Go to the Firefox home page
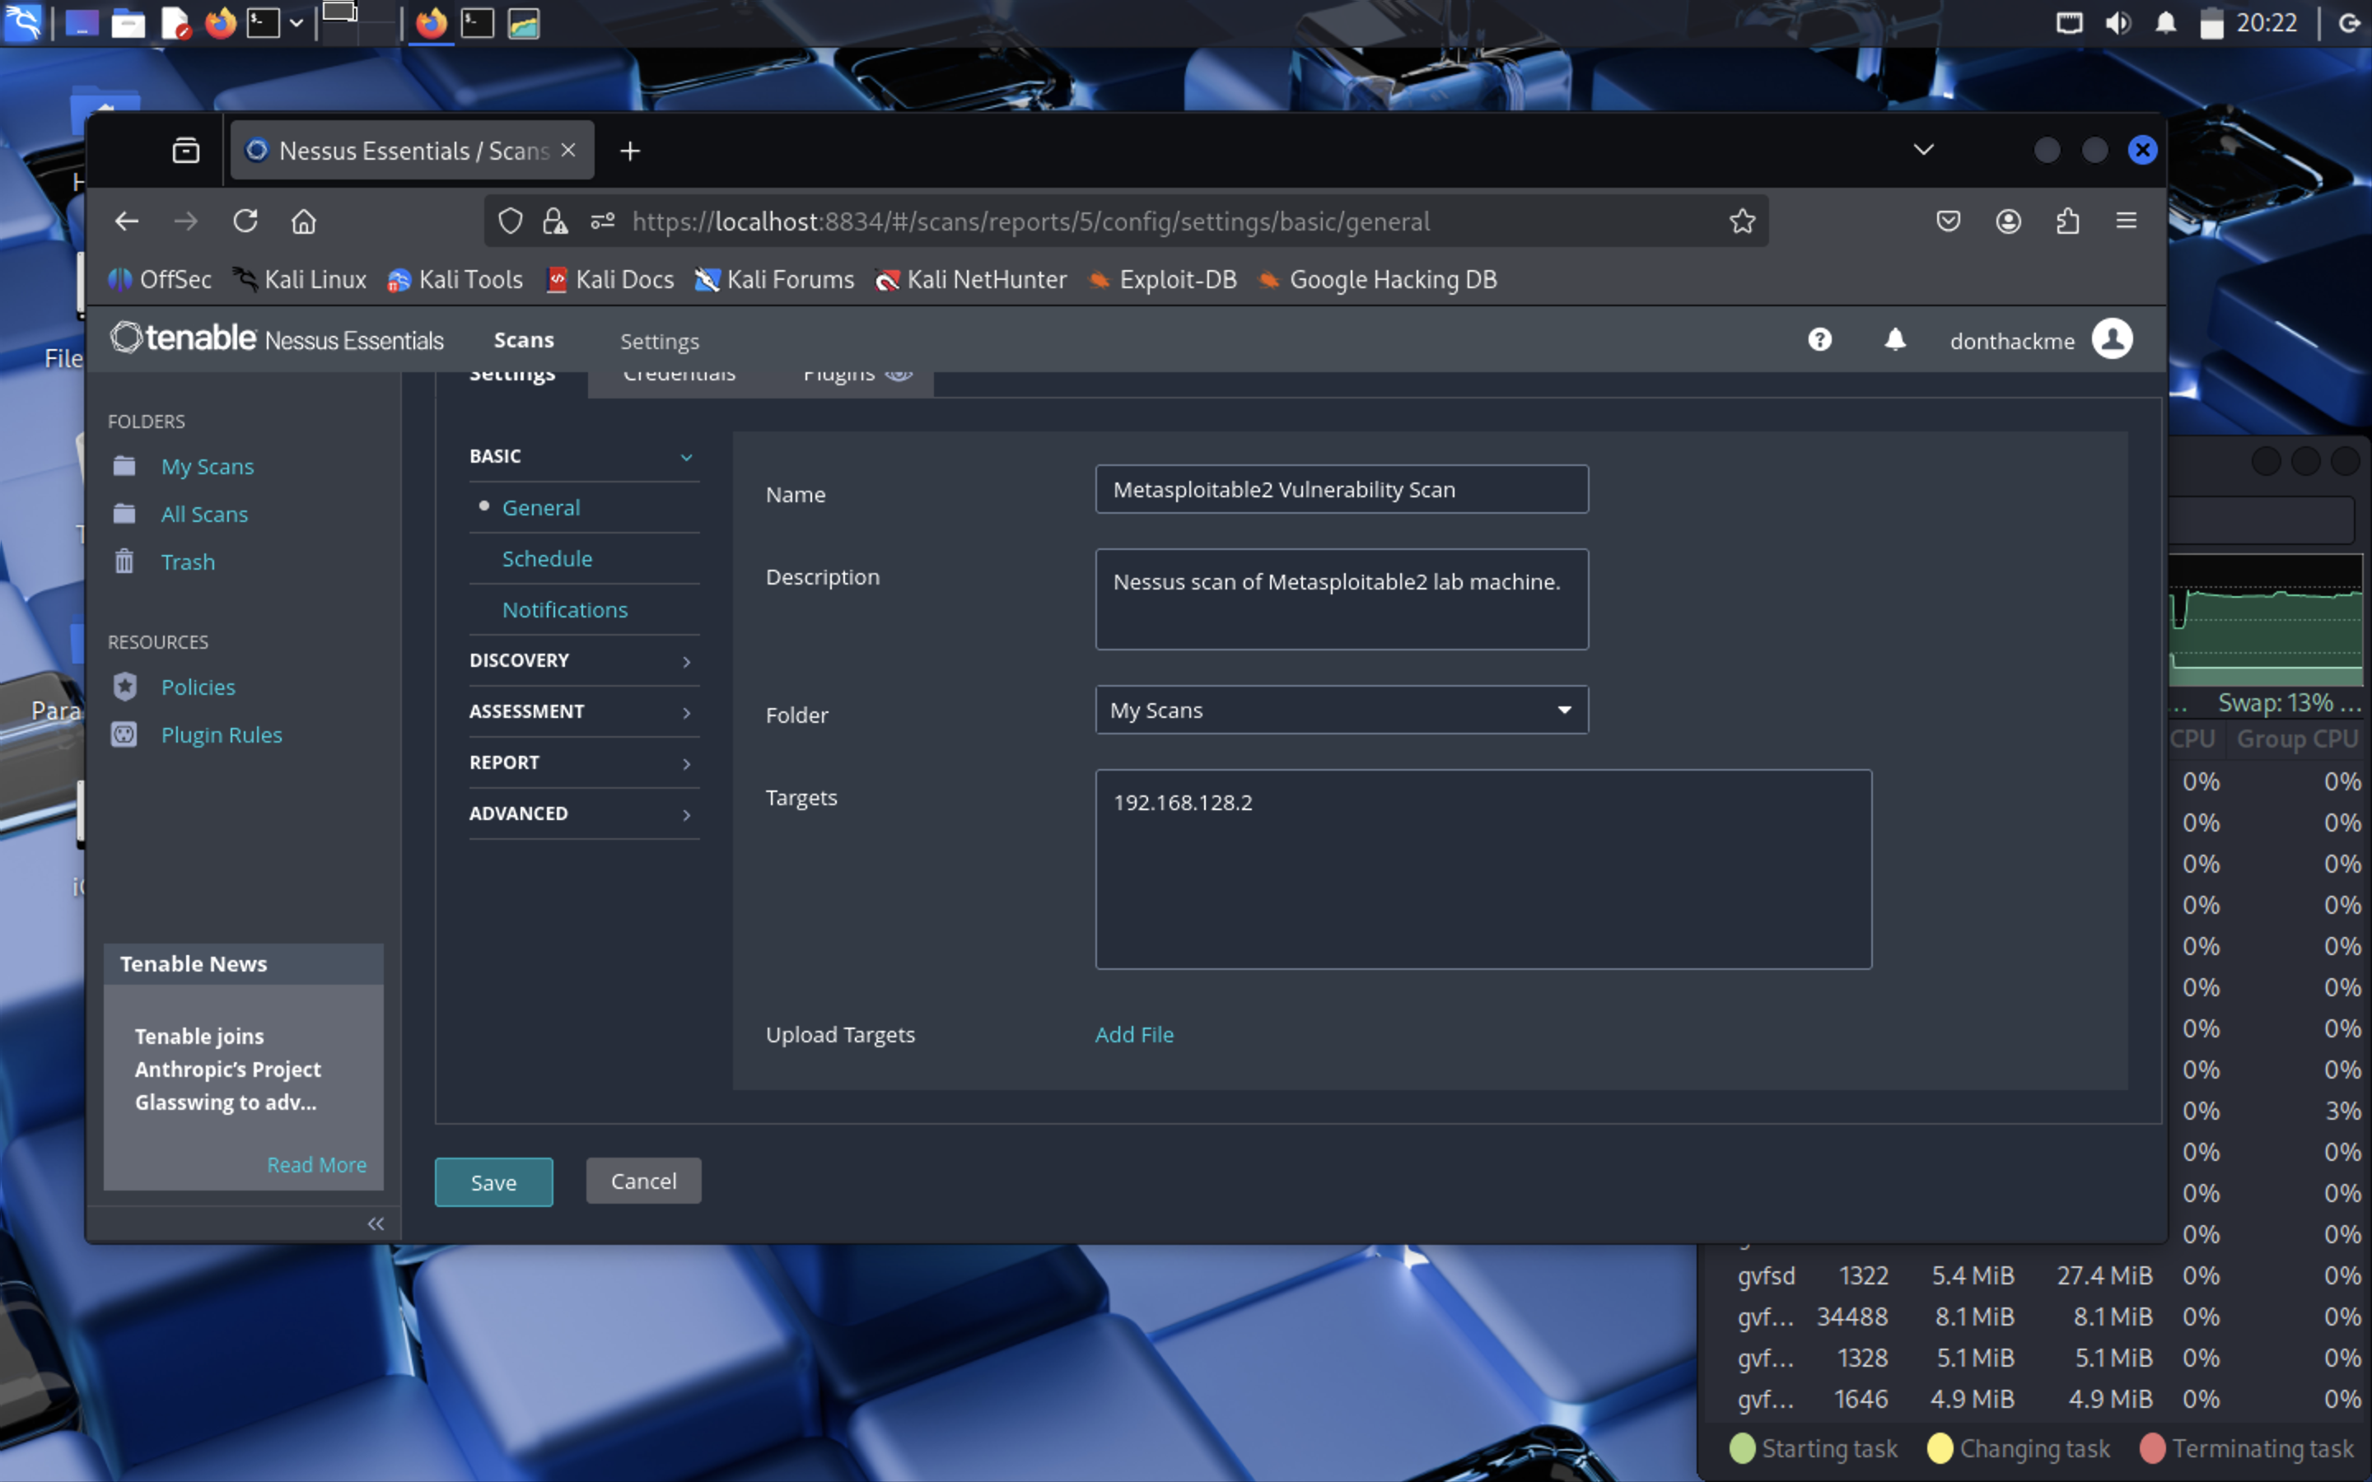This screenshot has width=2372, height=1482. tap(304, 221)
